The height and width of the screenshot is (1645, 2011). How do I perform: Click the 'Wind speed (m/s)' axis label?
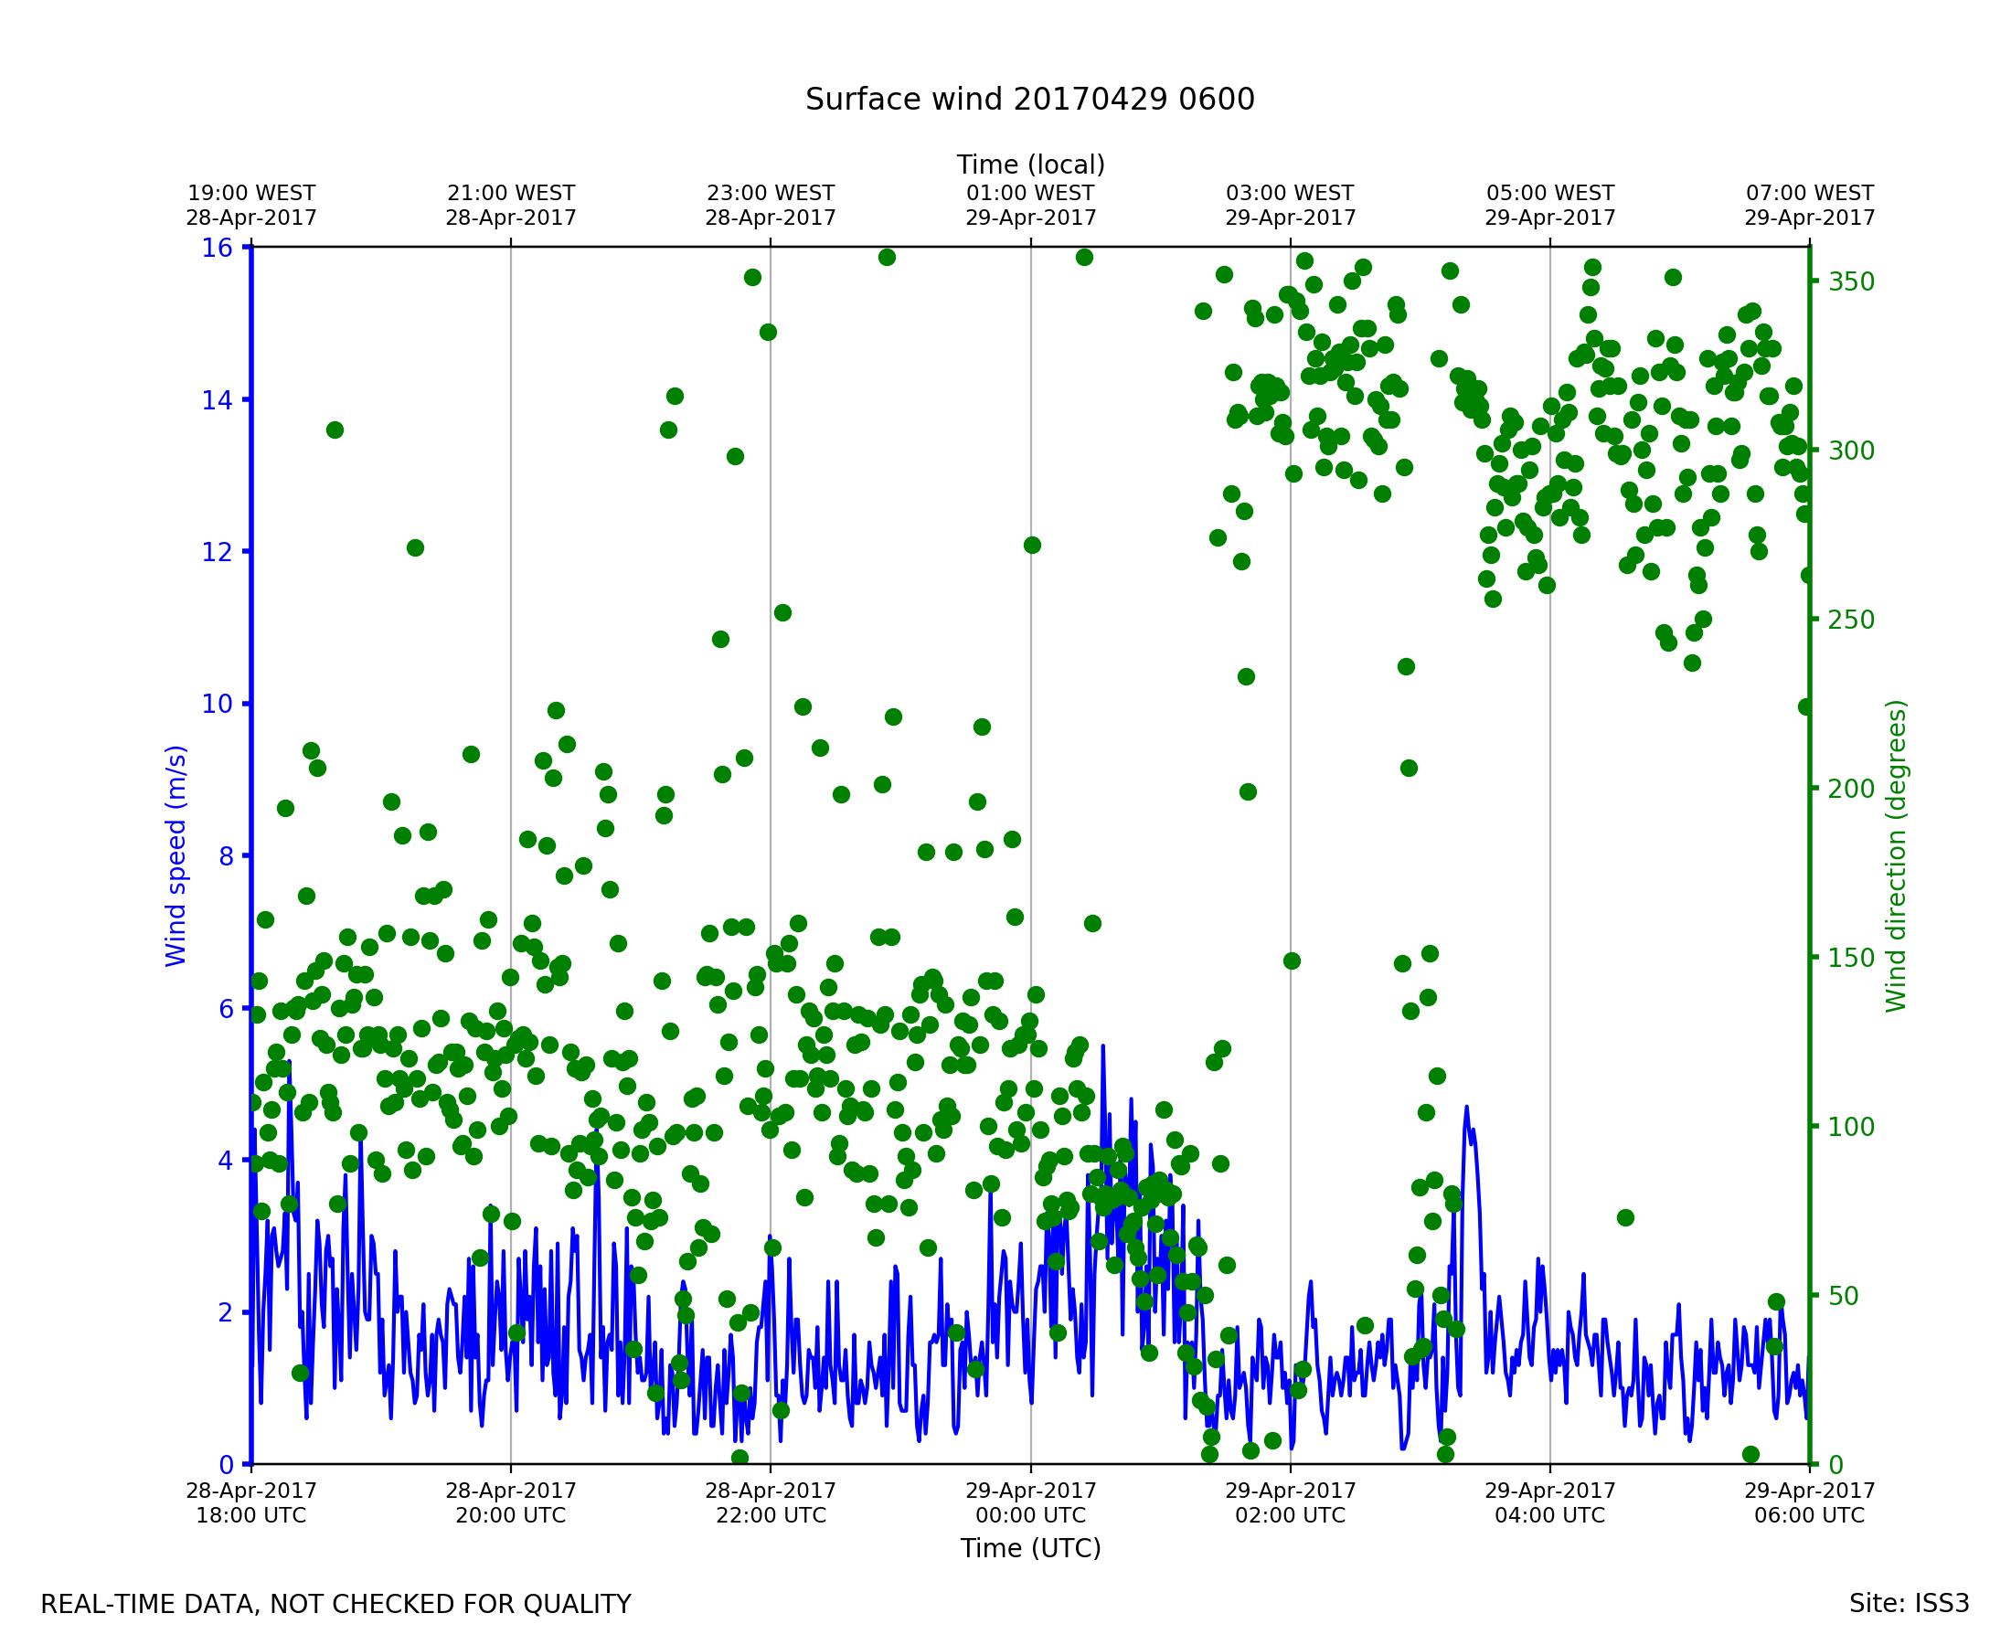pos(176,855)
